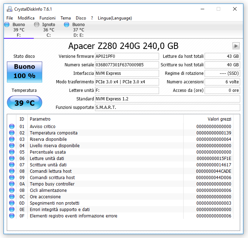Click the Standard field NVM Express 1.2

168,99
